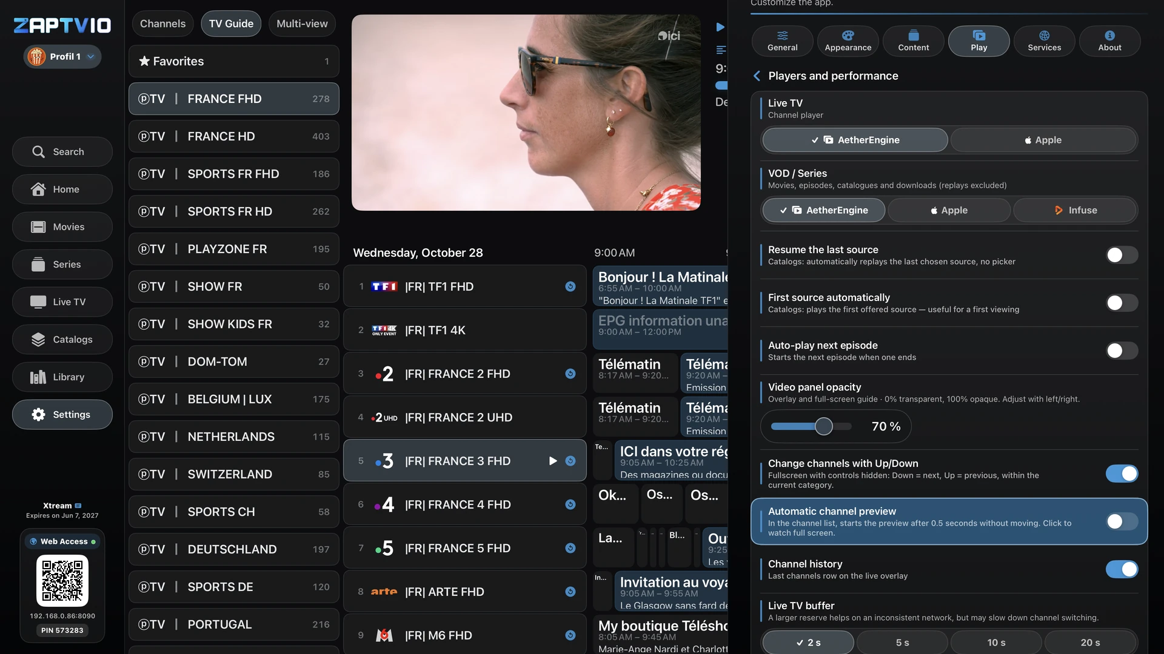
Task: Play the FRANCE 3 FHD channel
Action: pyautogui.click(x=553, y=461)
